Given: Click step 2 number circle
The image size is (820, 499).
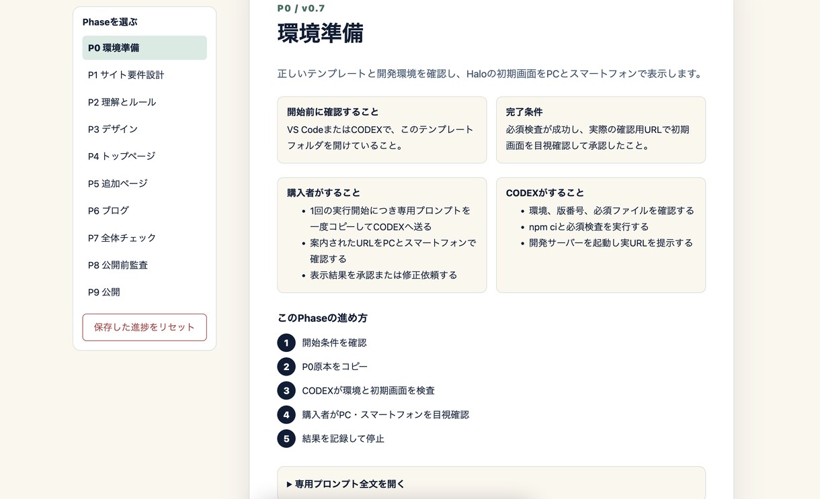Looking at the screenshot, I should click(x=286, y=367).
